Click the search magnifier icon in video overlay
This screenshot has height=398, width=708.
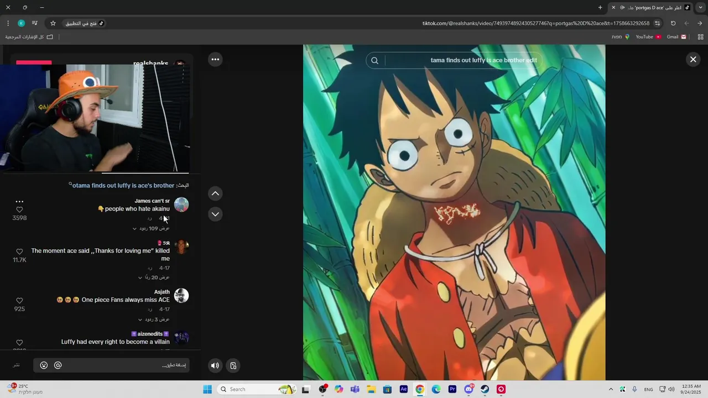tap(374, 60)
